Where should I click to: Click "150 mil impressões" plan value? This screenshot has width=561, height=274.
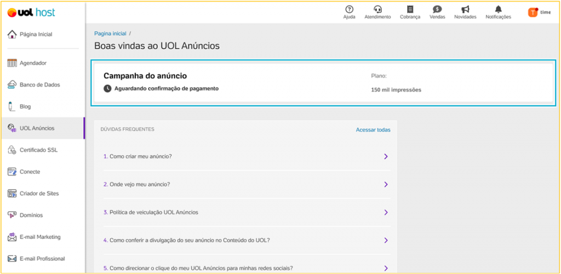pyautogui.click(x=396, y=90)
